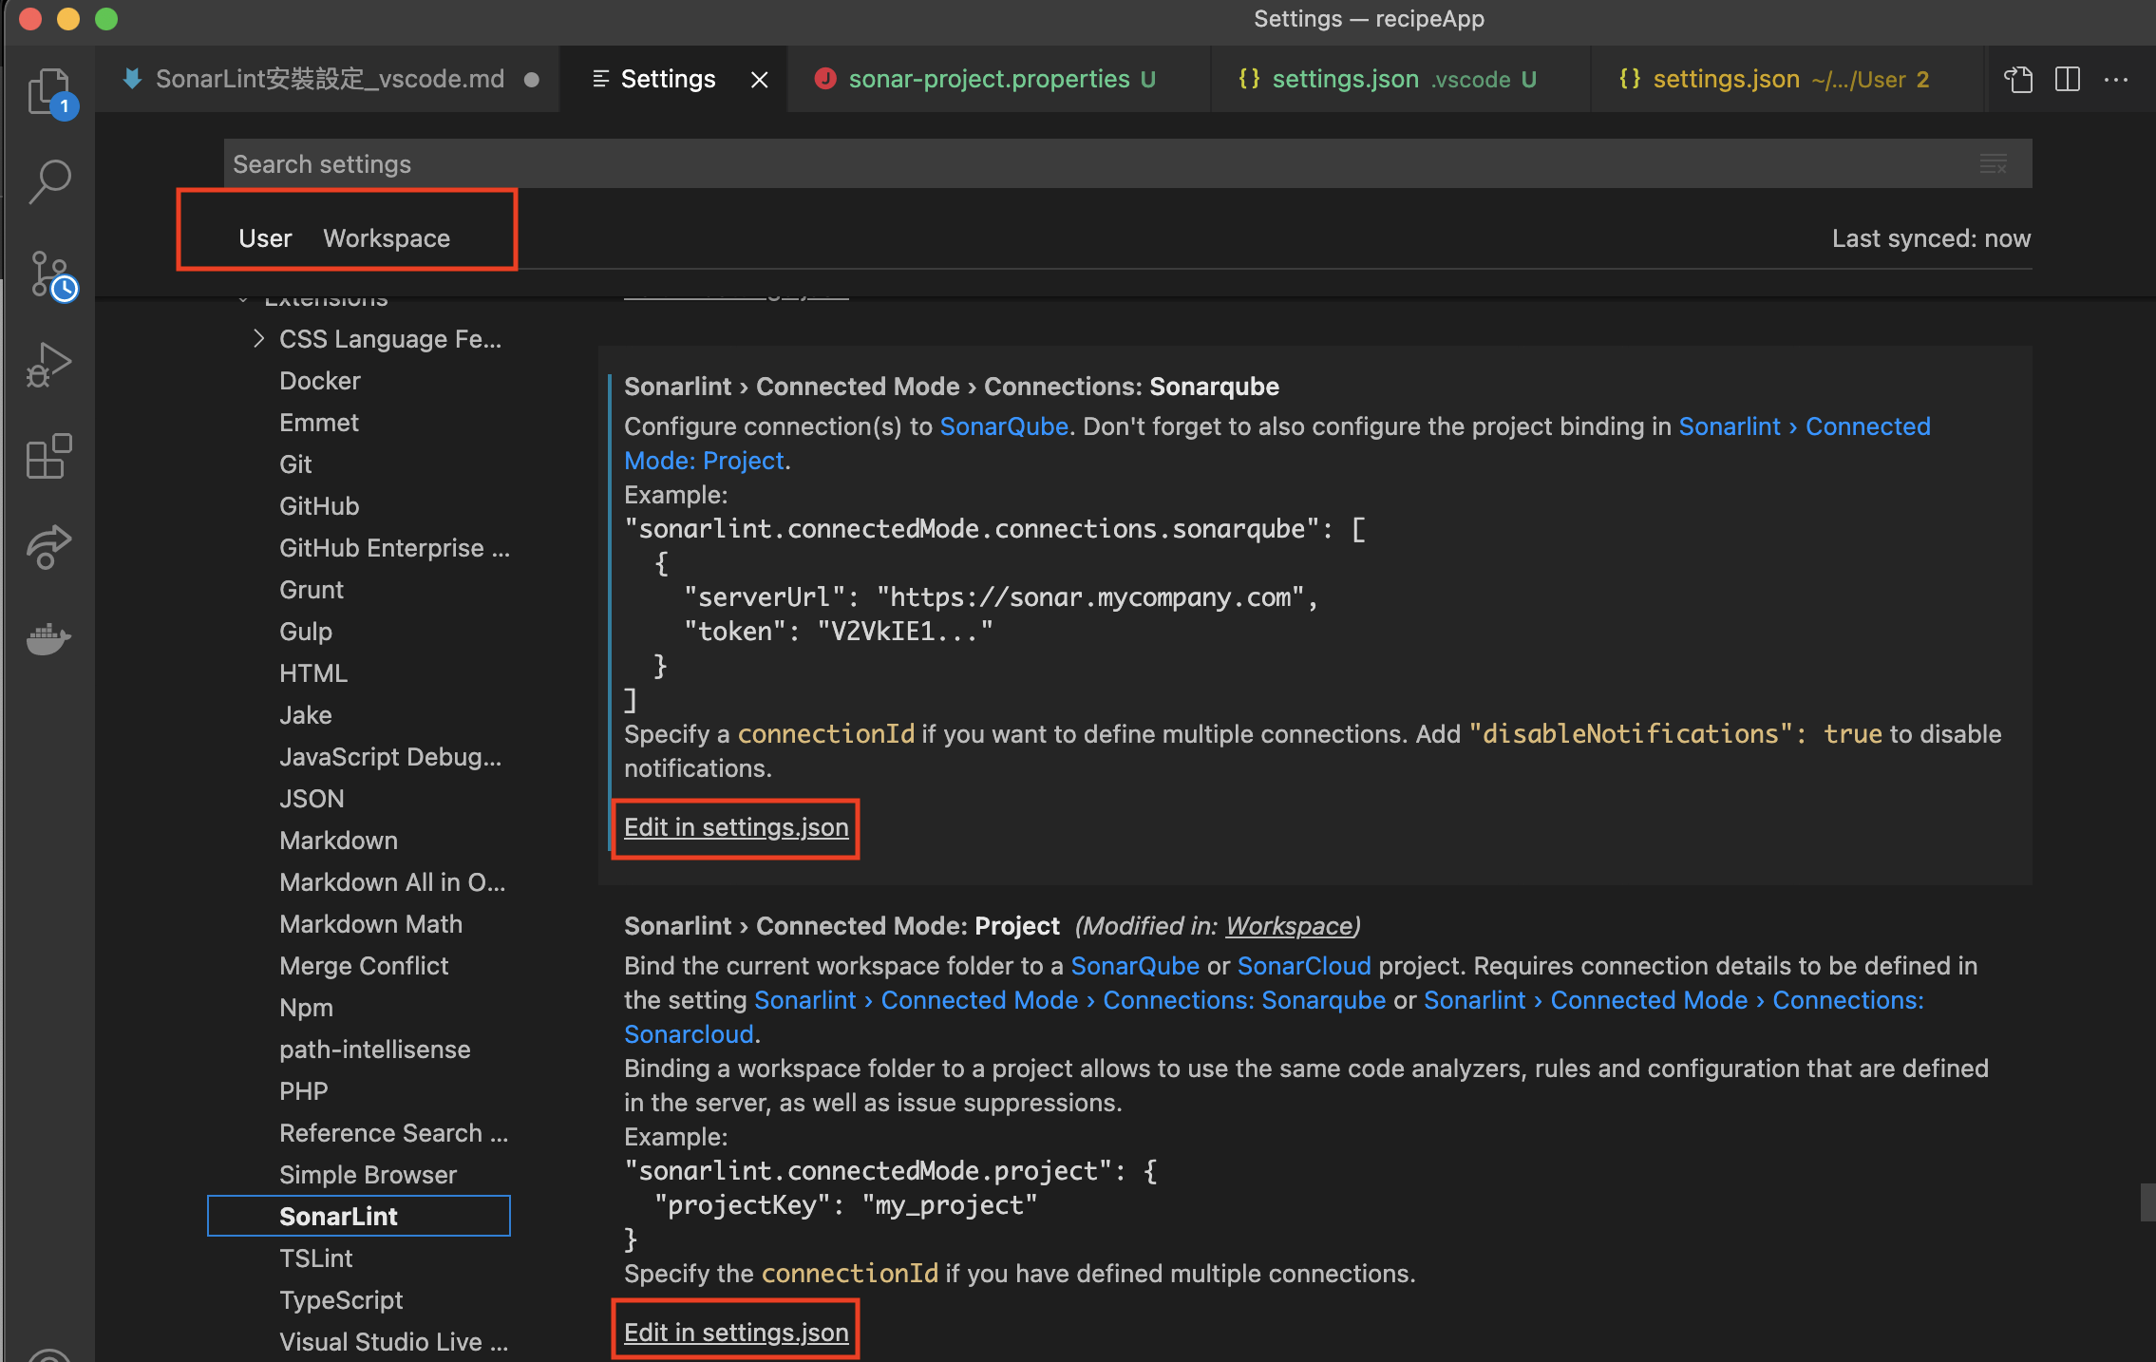
Task: Select Reference Search settings entry
Action: [393, 1133]
